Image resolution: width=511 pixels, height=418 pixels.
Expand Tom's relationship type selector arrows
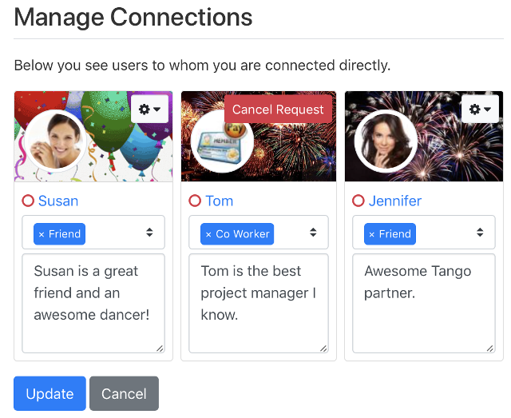(313, 233)
